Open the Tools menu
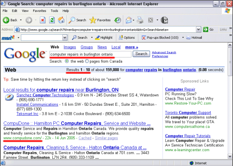 pos(54,11)
